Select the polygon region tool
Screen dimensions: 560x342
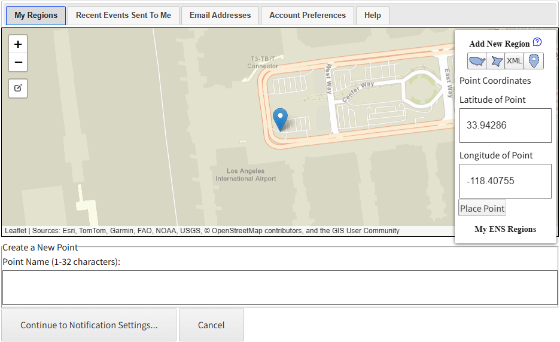point(496,61)
